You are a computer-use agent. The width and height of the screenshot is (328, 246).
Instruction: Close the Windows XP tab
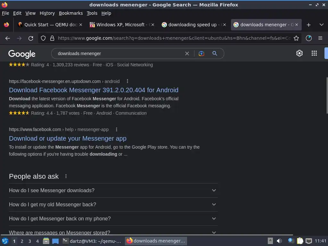153,25
